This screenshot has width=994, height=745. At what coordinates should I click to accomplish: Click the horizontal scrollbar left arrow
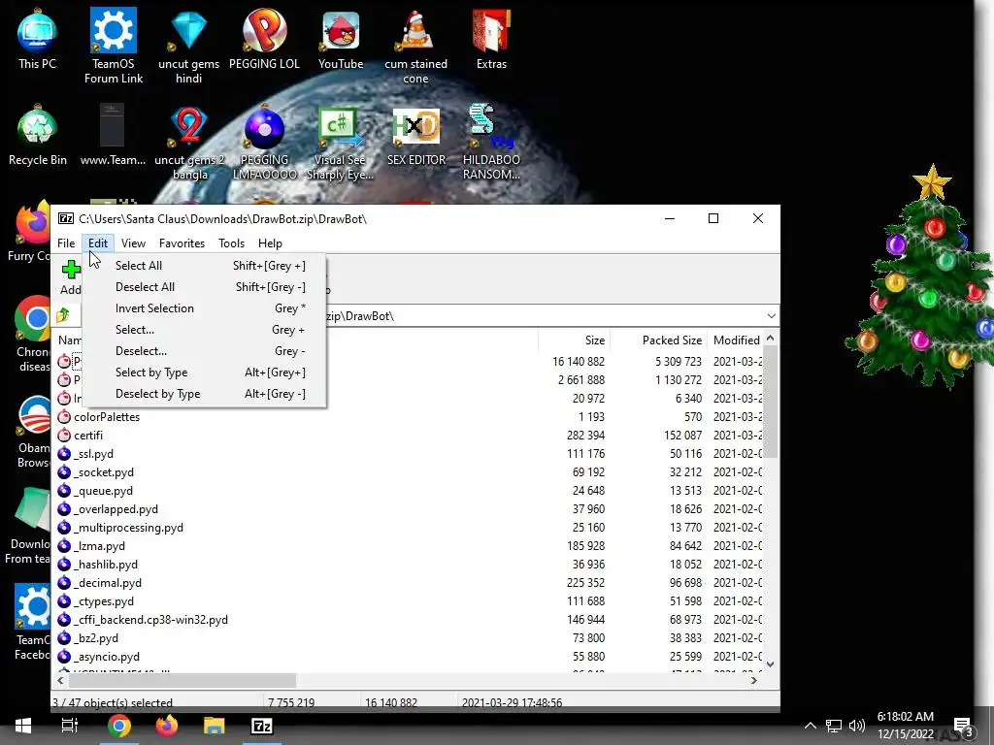pos(60,680)
